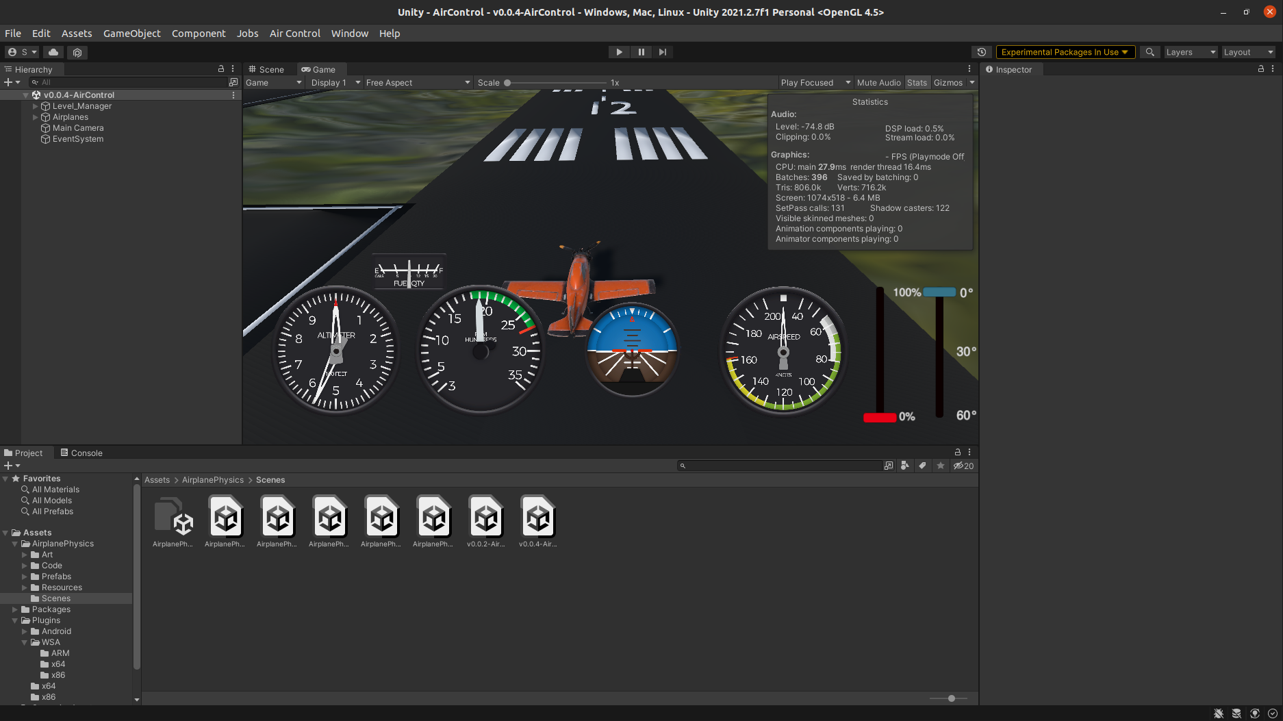The image size is (1283, 721).
Task: Open the Gizmos dropdown arrow
Action: click(971, 83)
